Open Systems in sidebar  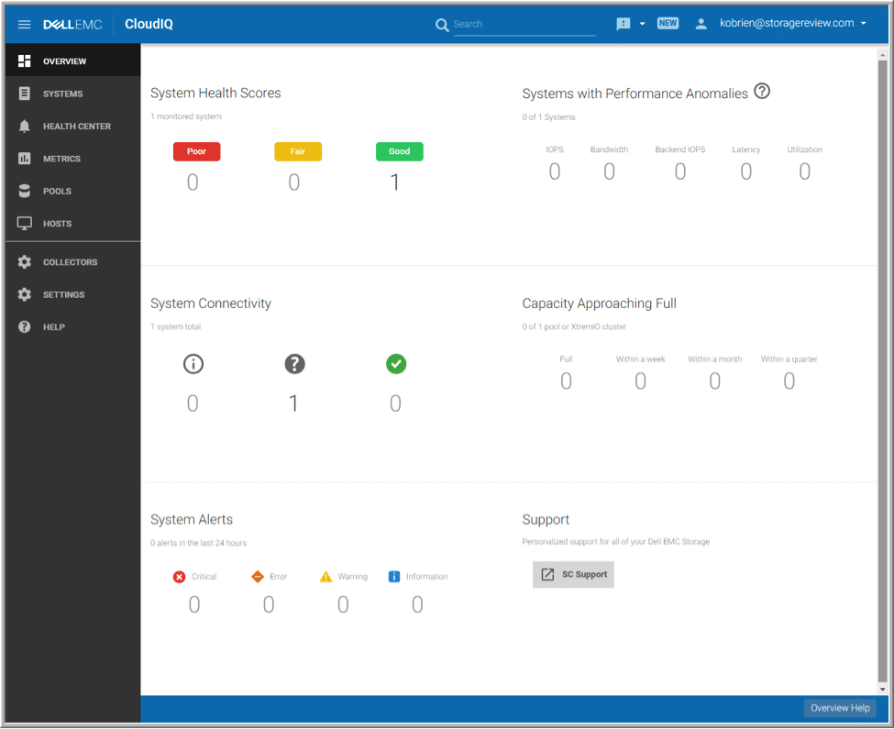73,94
